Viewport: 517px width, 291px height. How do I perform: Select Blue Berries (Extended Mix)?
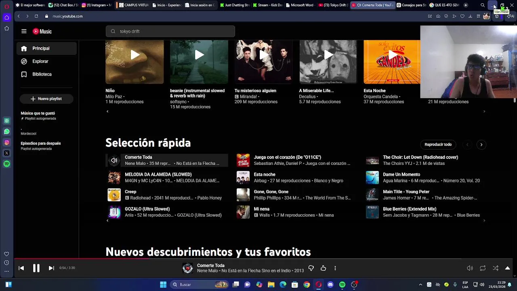point(425,212)
